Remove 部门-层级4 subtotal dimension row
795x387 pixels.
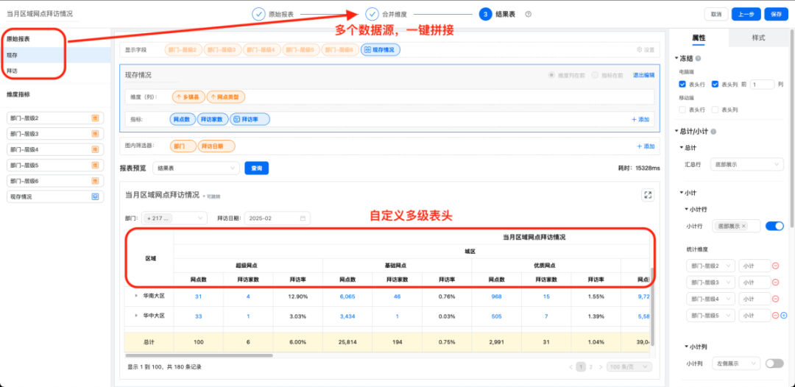click(x=775, y=299)
